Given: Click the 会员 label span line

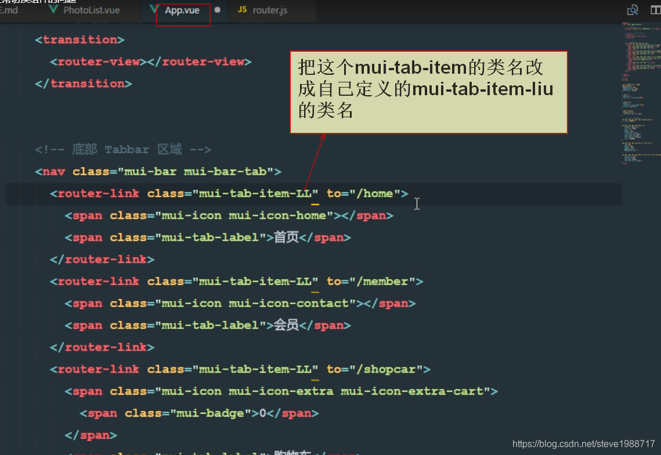Looking at the screenshot, I should tap(207, 325).
